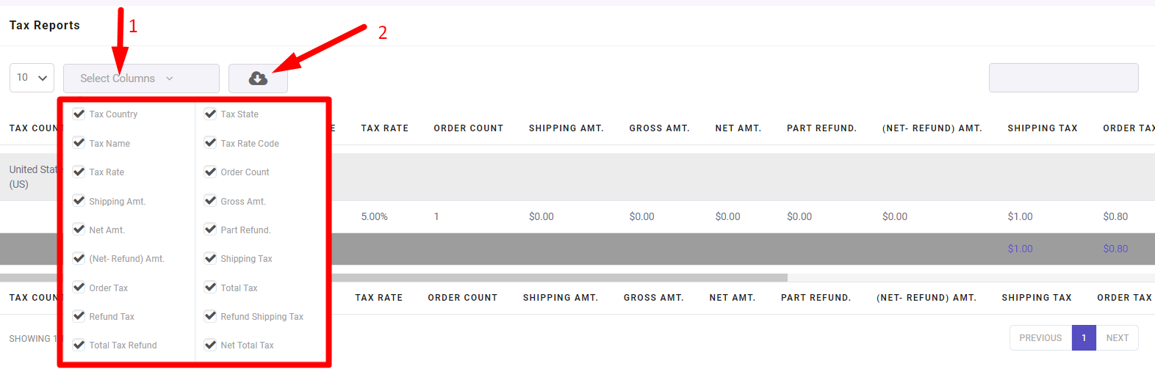The image size is (1155, 388).
Task: Disable the Shipping Amt. column checkbox
Action: coord(79,201)
